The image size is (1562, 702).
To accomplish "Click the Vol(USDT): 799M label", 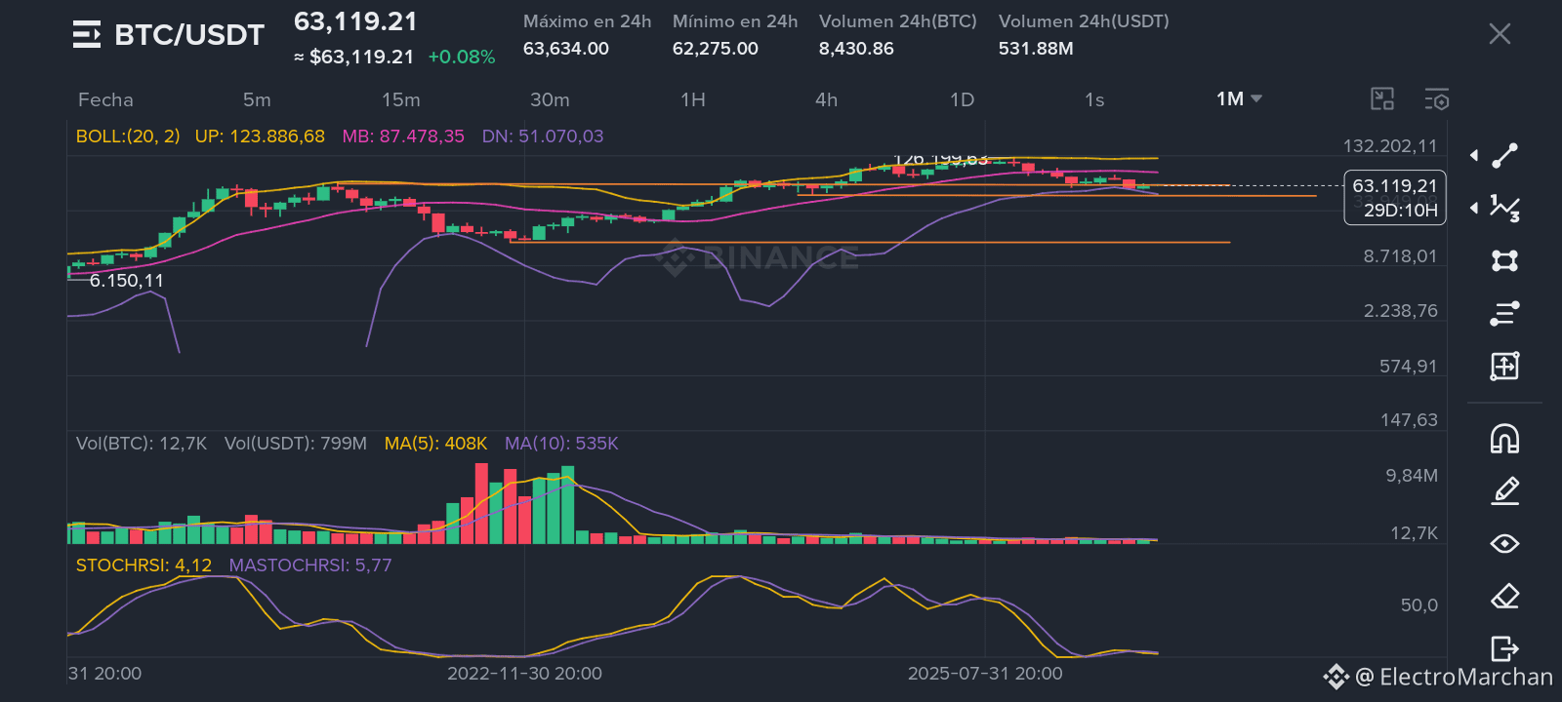I will [x=296, y=444].
